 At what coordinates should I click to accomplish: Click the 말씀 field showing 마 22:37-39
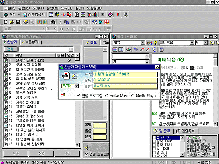pyautogui.click(x=125, y=80)
